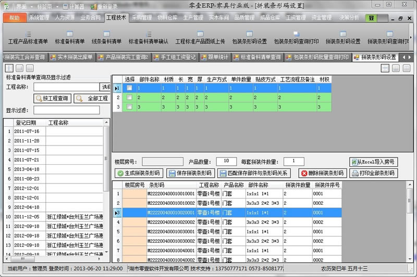
Task: Open 工程产品标准清单 toolbar icon
Action: 28,38
